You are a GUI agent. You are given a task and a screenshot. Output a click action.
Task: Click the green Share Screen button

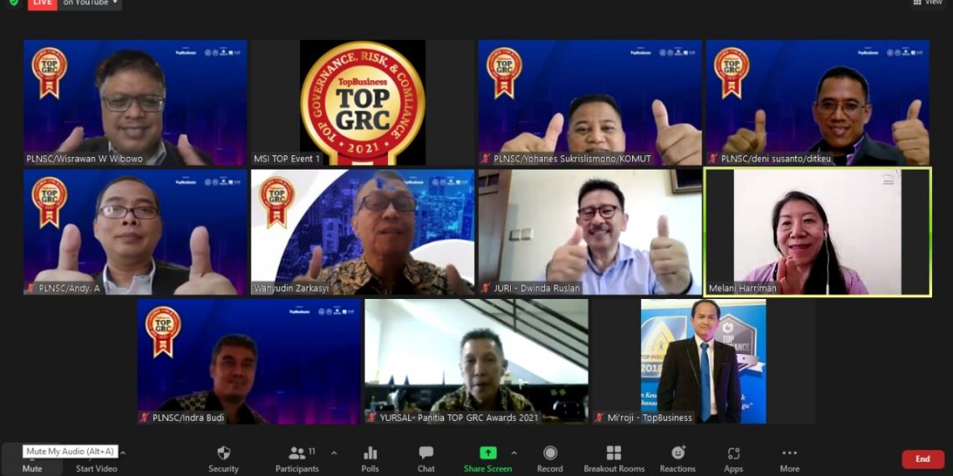[x=487, y=460]
